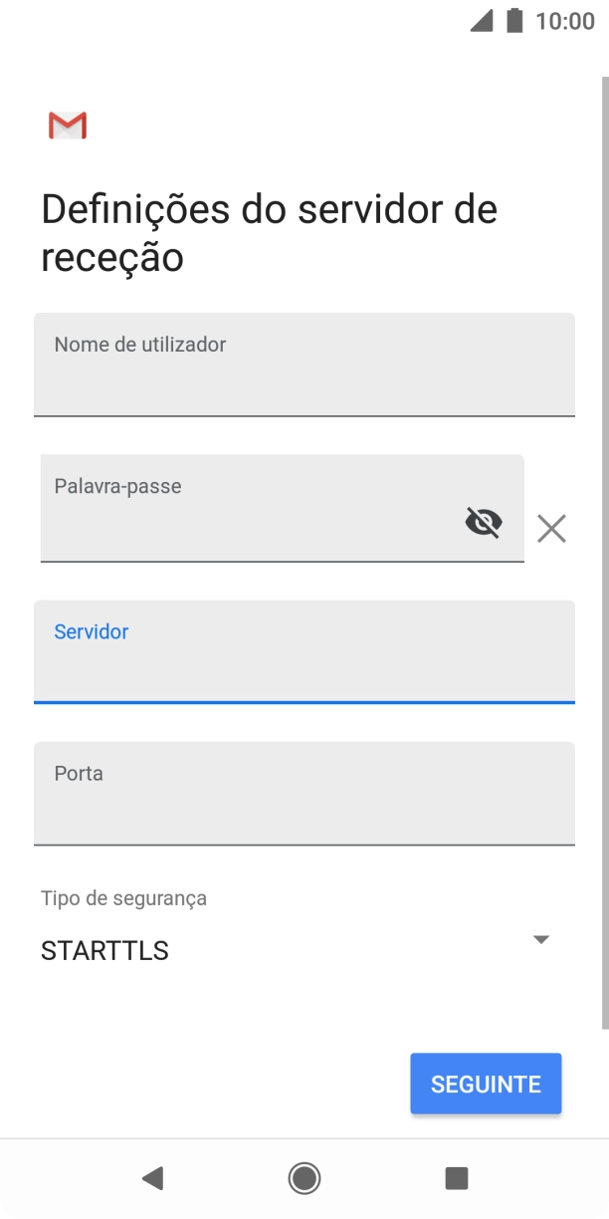Tap the Tipo de segurança label
The width and height of the screenshot is (609, 1219).
121,897
